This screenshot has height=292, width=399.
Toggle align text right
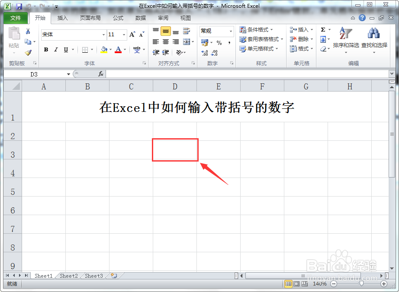(176, 41)
